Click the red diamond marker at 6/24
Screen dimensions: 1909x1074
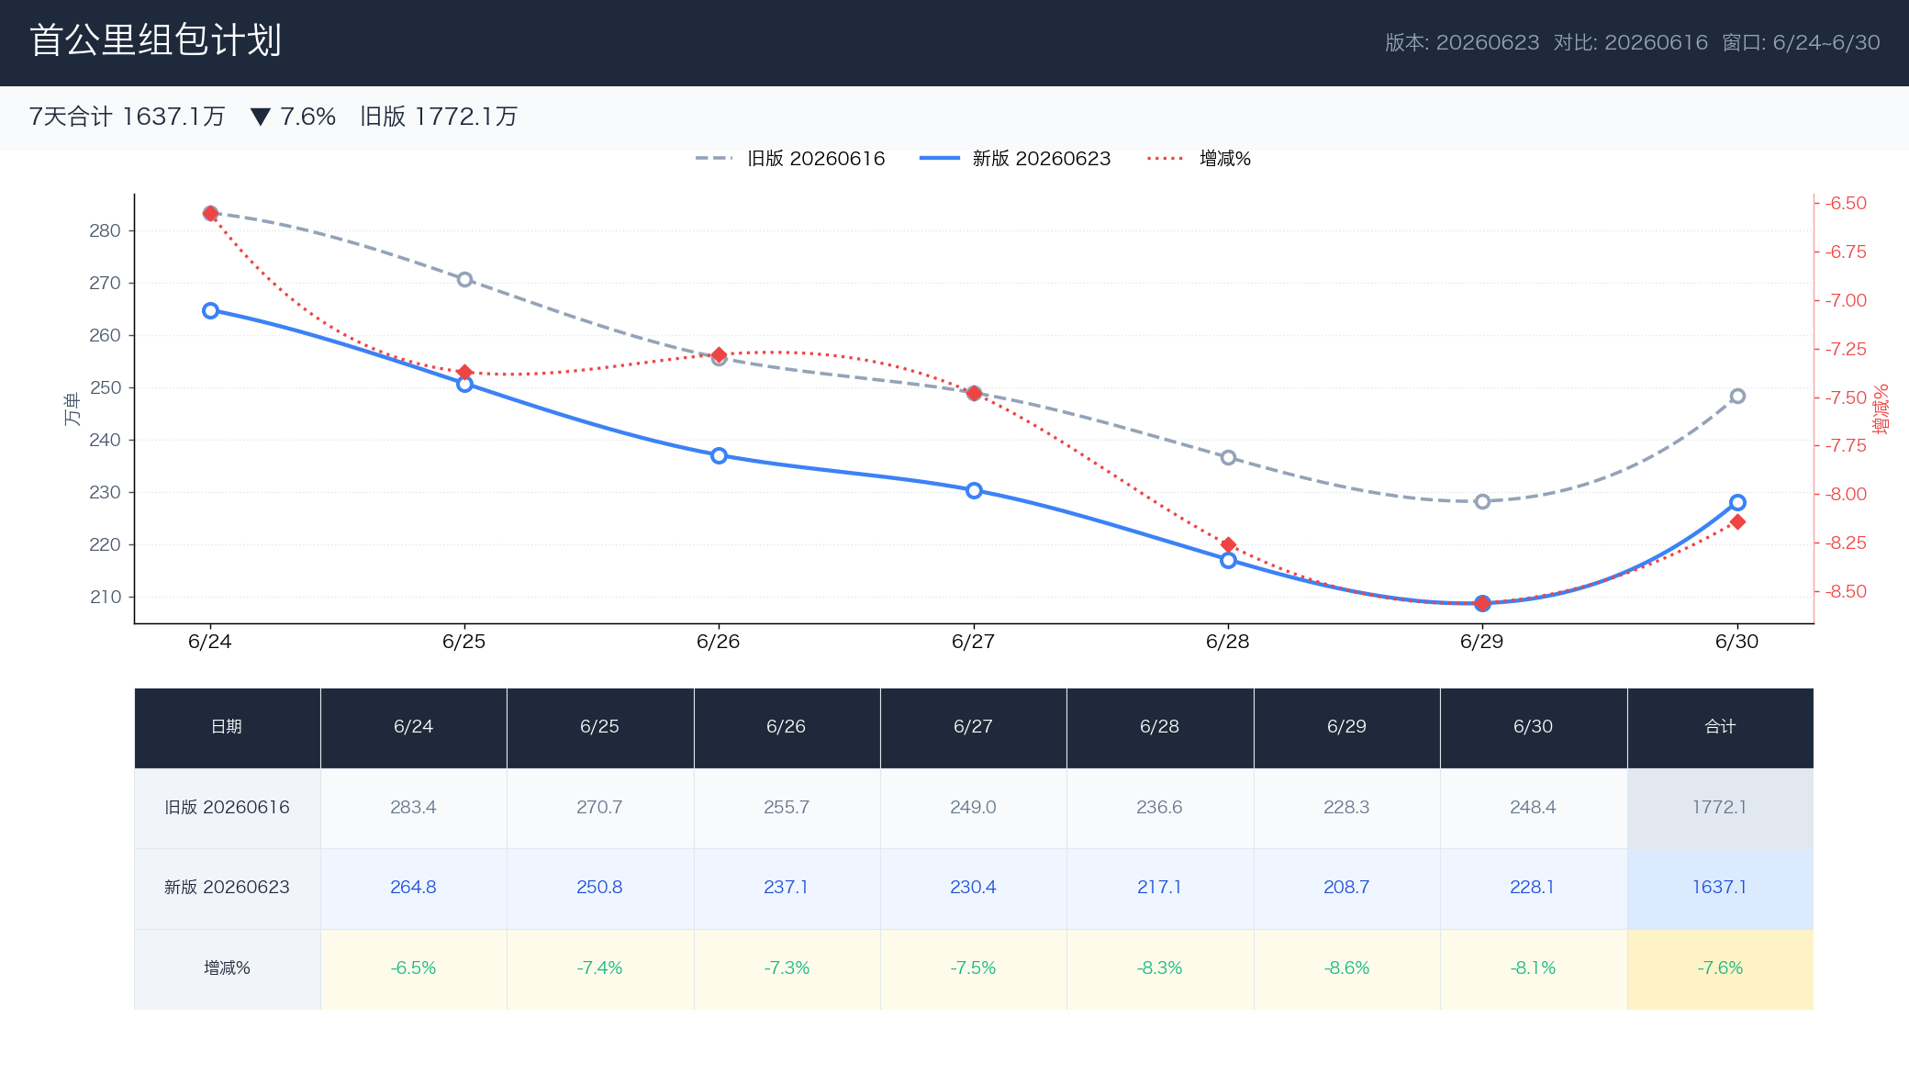pos(210,213)
